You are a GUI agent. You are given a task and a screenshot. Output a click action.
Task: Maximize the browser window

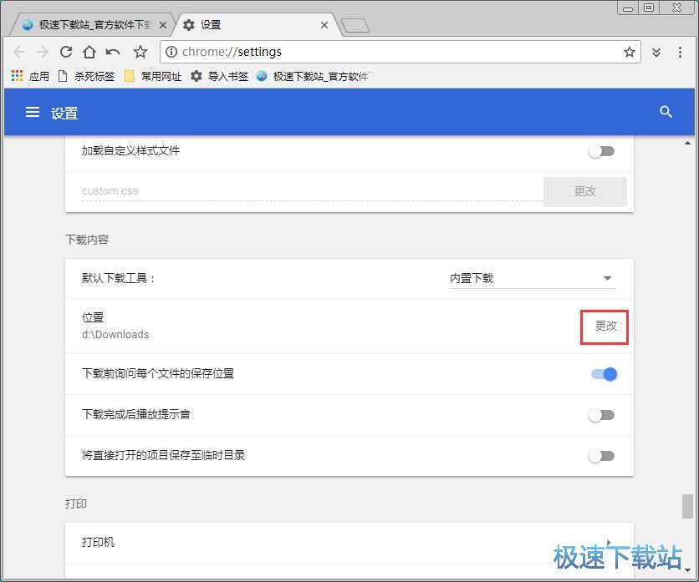click(649, 8)
